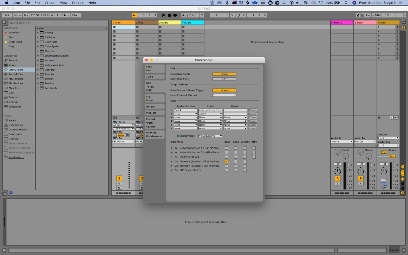This screenshot has width=408, height=255.
Task: Open Input Channel (Ext. In) dropdown
Action: point(224,96)
